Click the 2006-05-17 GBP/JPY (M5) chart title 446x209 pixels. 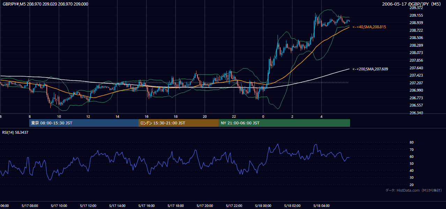[x=412, y=4]
